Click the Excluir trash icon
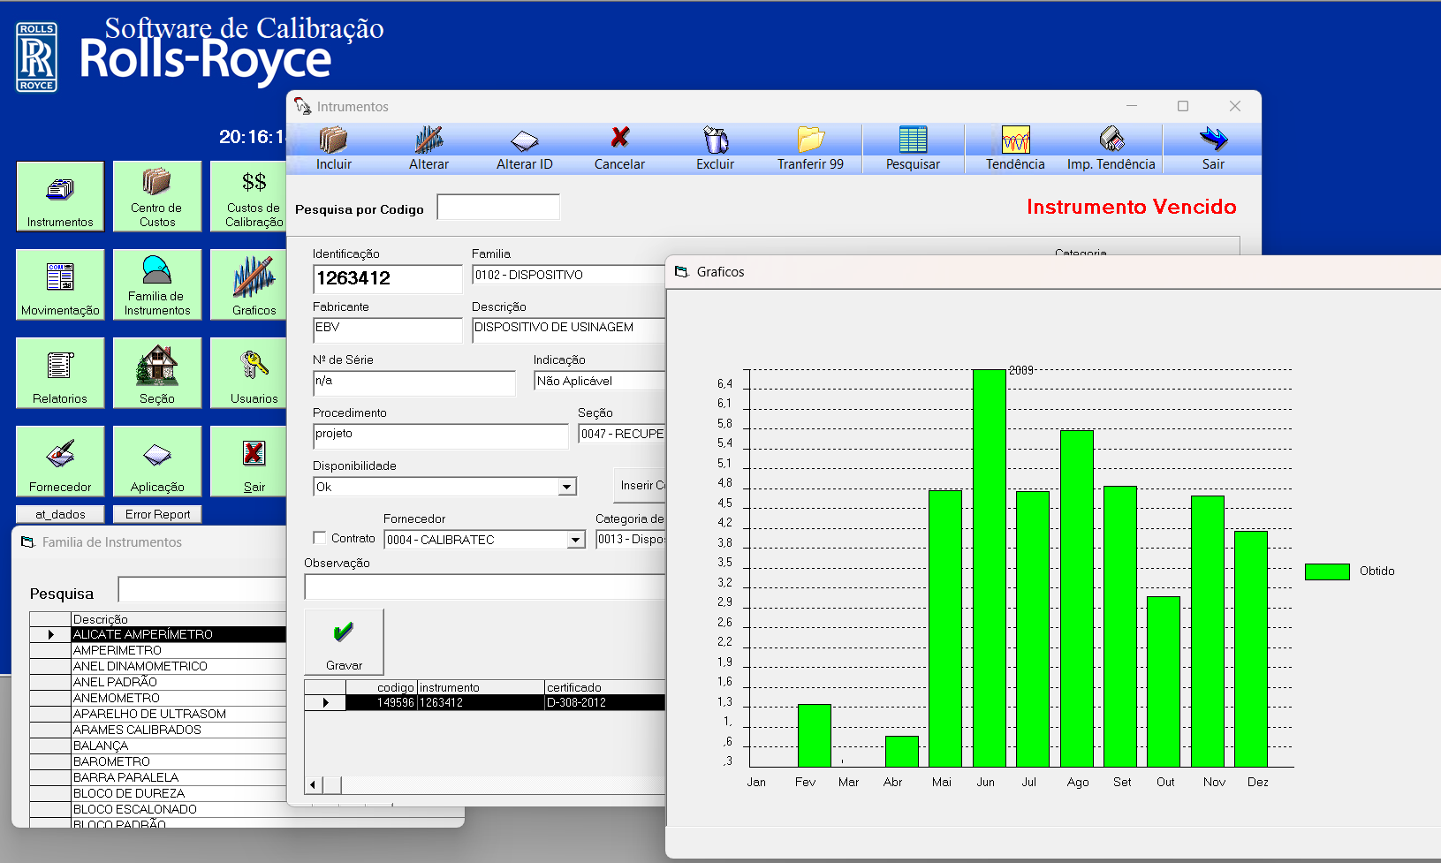Viewport: 1441px width, 863px height. (x=715, y=140)
